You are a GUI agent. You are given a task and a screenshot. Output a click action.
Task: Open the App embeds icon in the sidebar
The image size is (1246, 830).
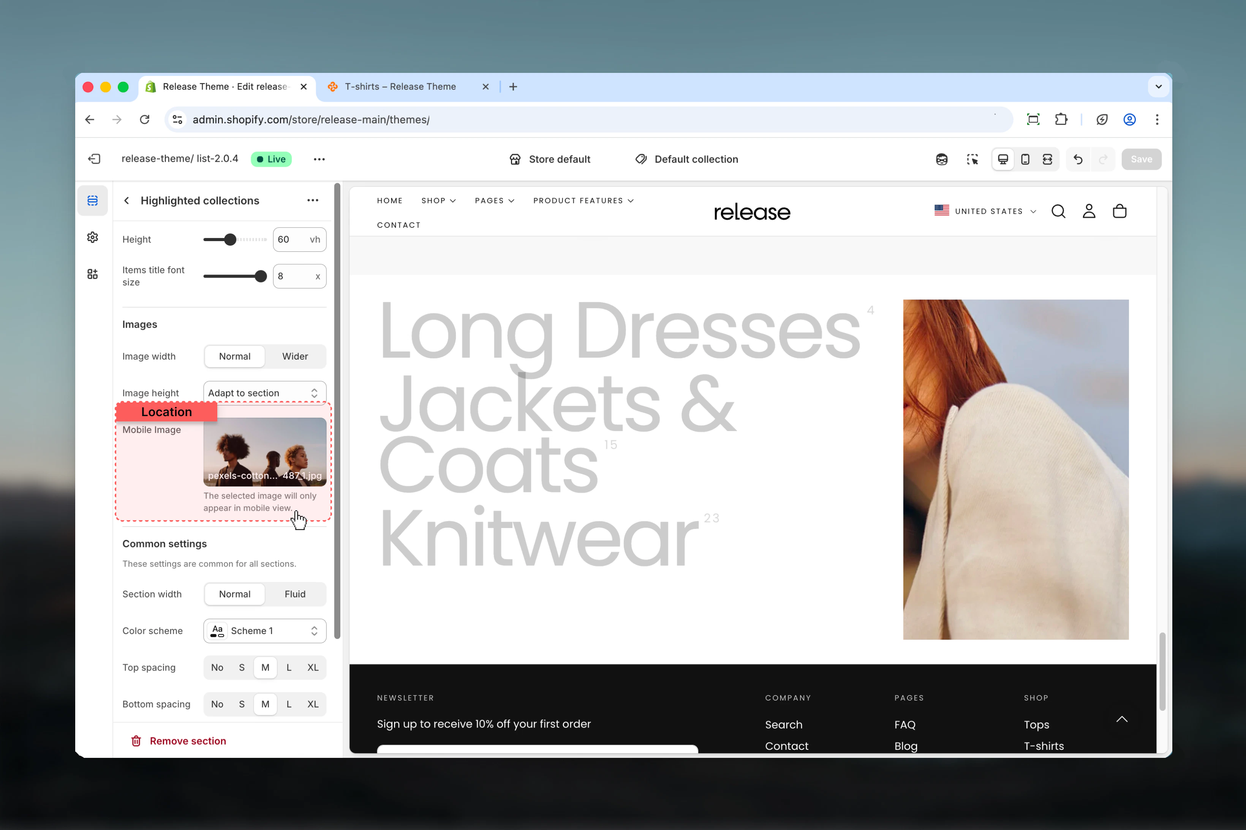click(x=93, y=274)
